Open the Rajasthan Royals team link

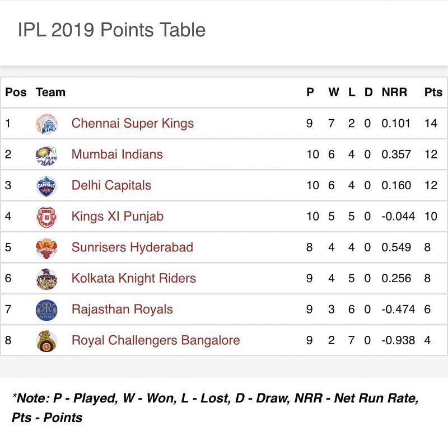click(x=122, y=309)
